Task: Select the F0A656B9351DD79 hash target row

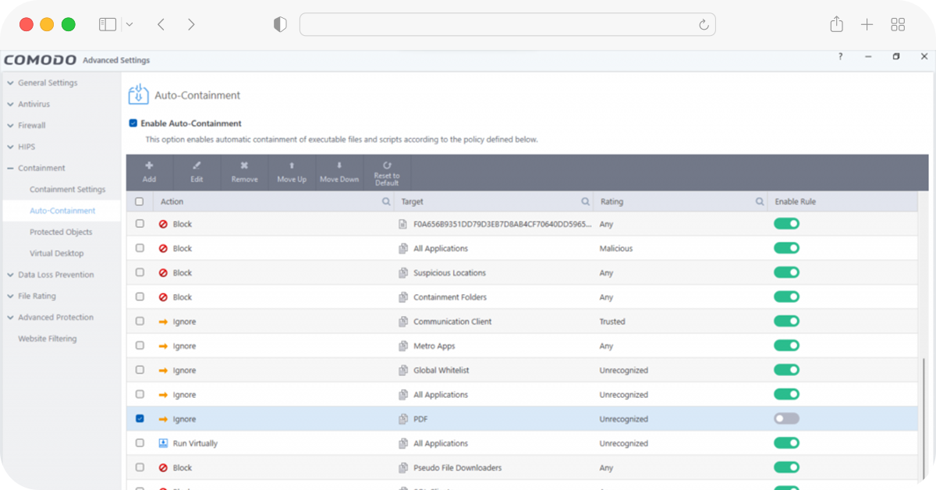Action: pos(502,224)
